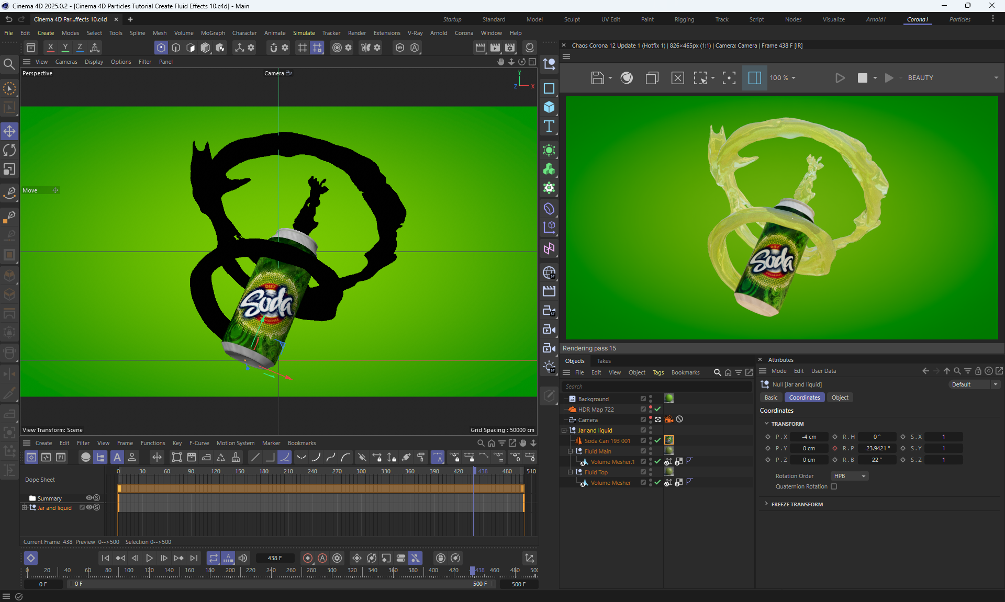The image size is (1005, 602).
Task: Select the Rotate tool in left toolbar
Action: pos(9,151)
